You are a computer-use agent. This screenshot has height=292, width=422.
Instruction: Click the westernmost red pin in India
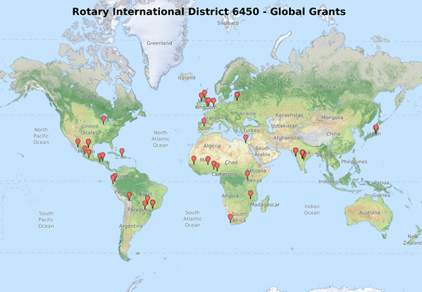point(296,151)
